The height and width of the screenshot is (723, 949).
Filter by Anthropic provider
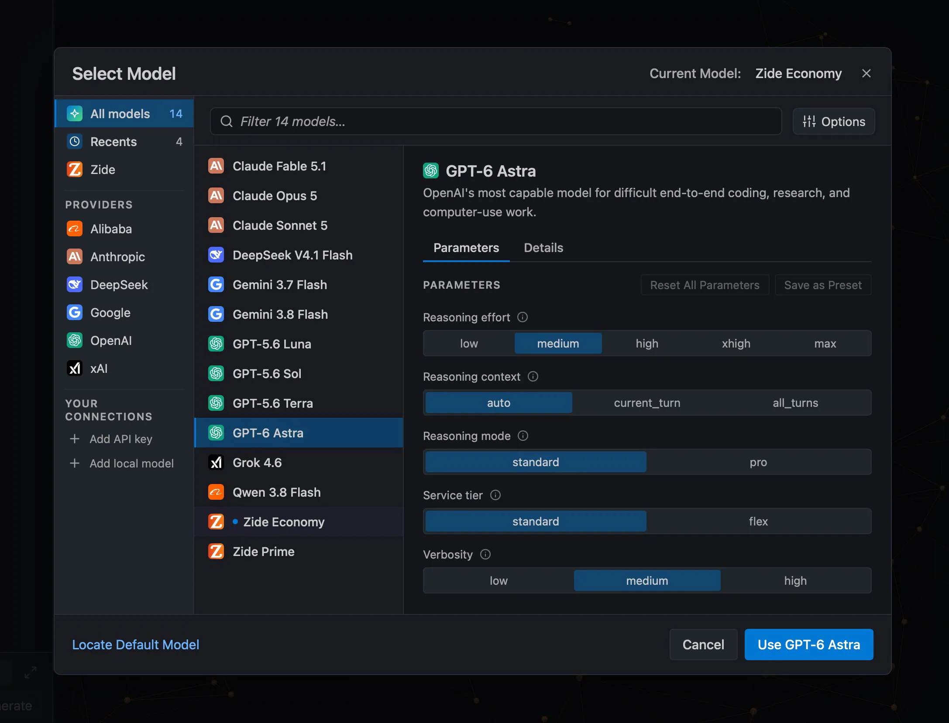124,257
